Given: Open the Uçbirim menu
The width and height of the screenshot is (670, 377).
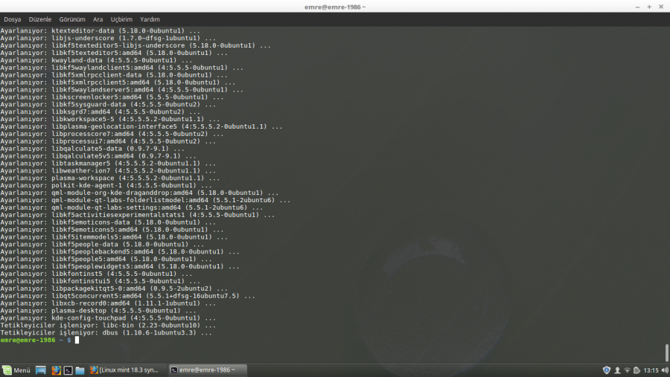Looking at the screenshot, I should 121,19.
